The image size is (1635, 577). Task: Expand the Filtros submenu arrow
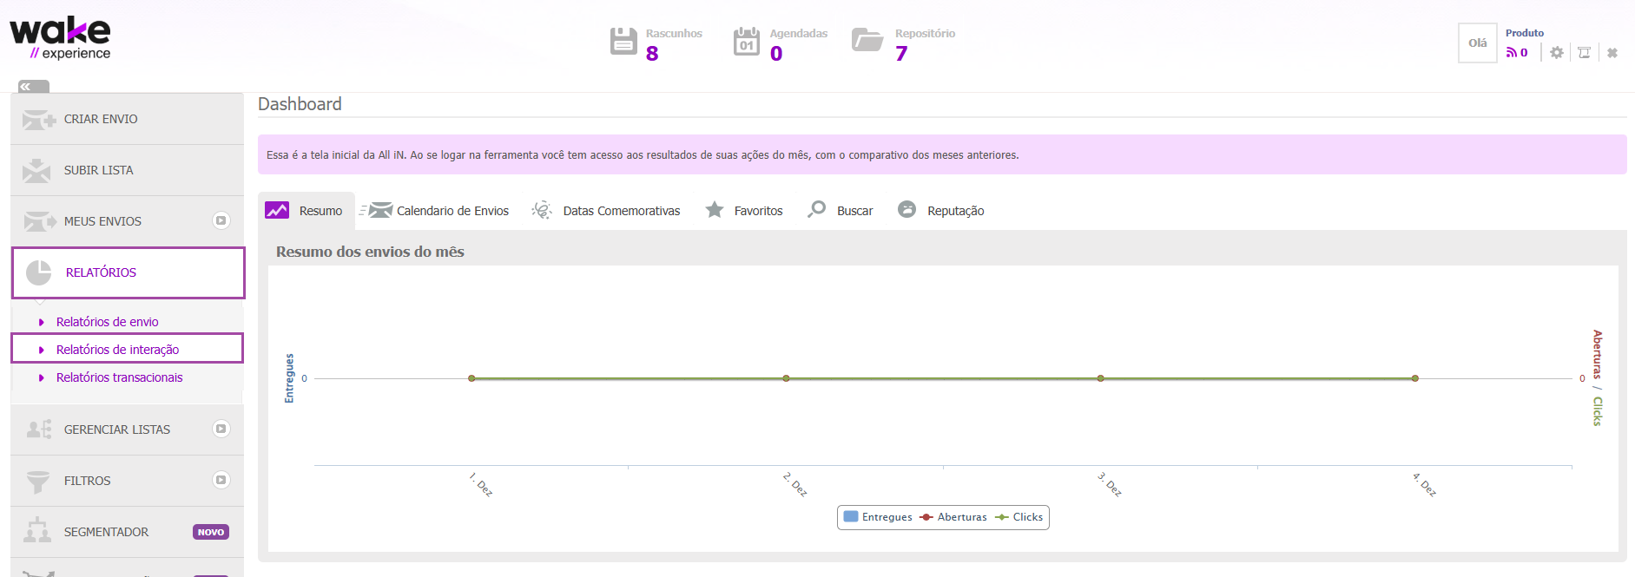point(221,480)
